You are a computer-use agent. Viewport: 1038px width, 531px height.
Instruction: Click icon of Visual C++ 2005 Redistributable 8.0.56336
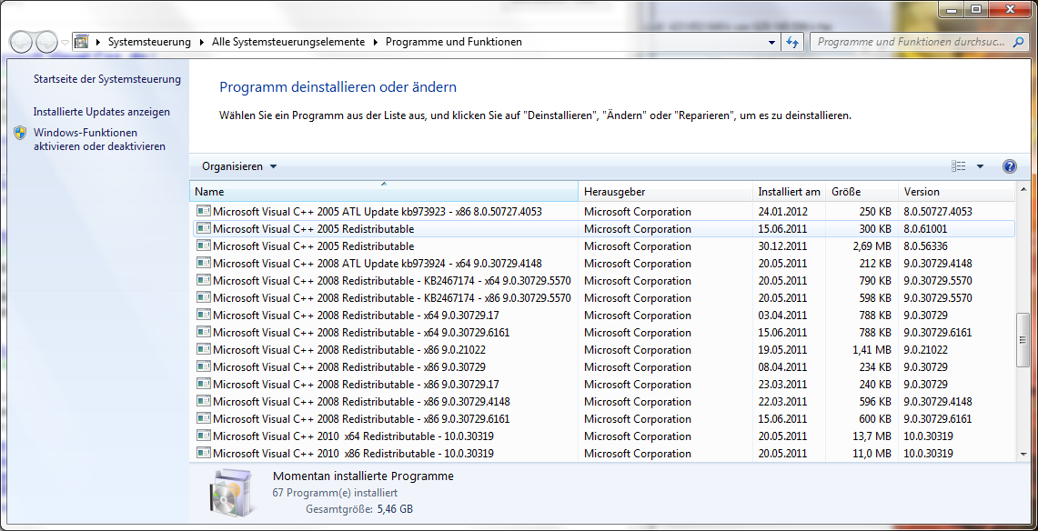coord(203,246)
